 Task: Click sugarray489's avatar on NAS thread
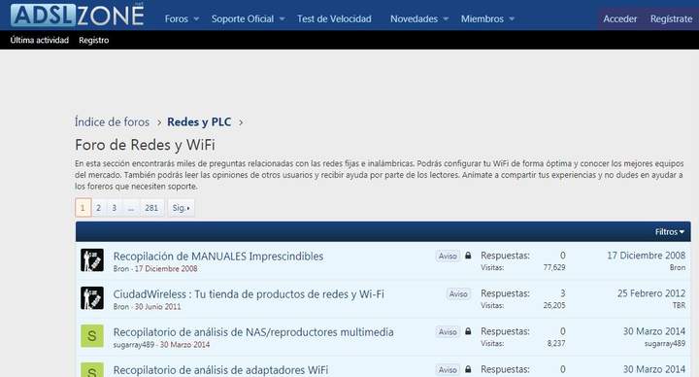click(92, 336)
